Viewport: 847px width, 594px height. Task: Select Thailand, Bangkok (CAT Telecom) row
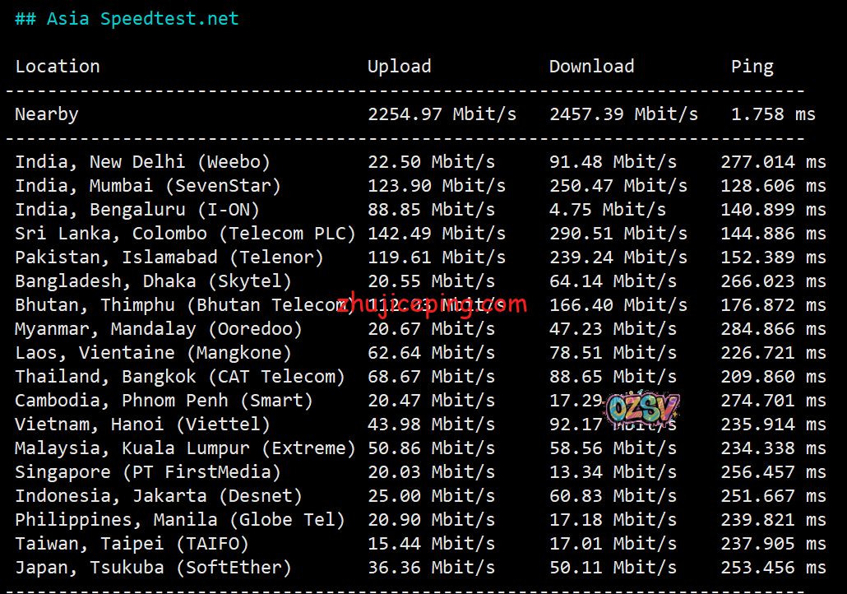[180, 377]
